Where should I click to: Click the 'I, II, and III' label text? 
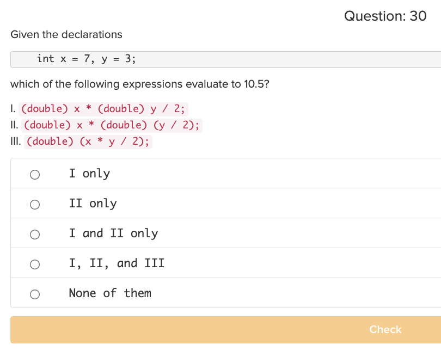click(x=117, y=263)
